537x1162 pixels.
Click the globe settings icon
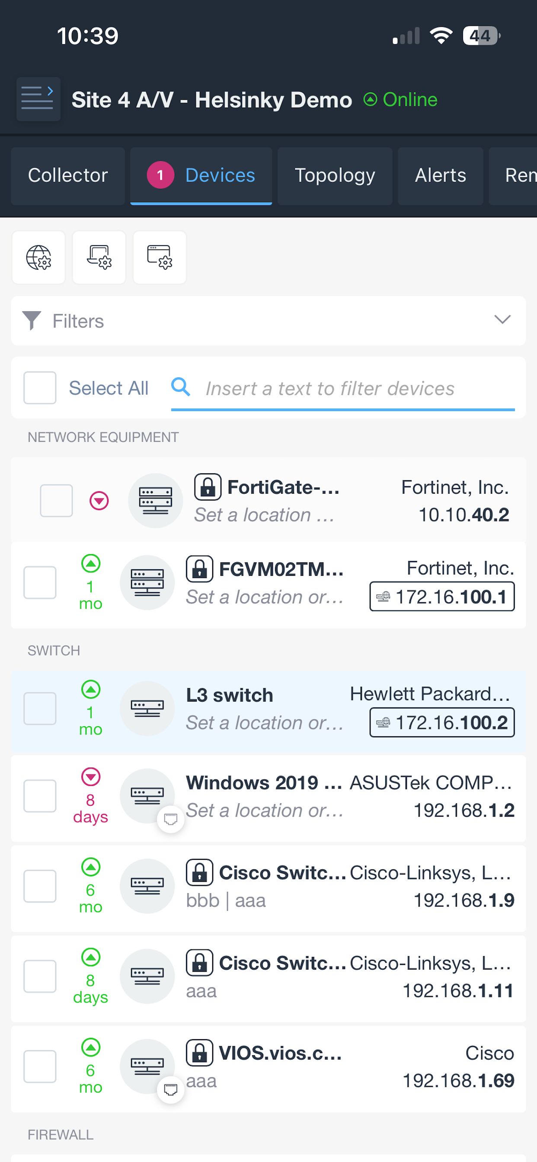[x=38, y=258]
